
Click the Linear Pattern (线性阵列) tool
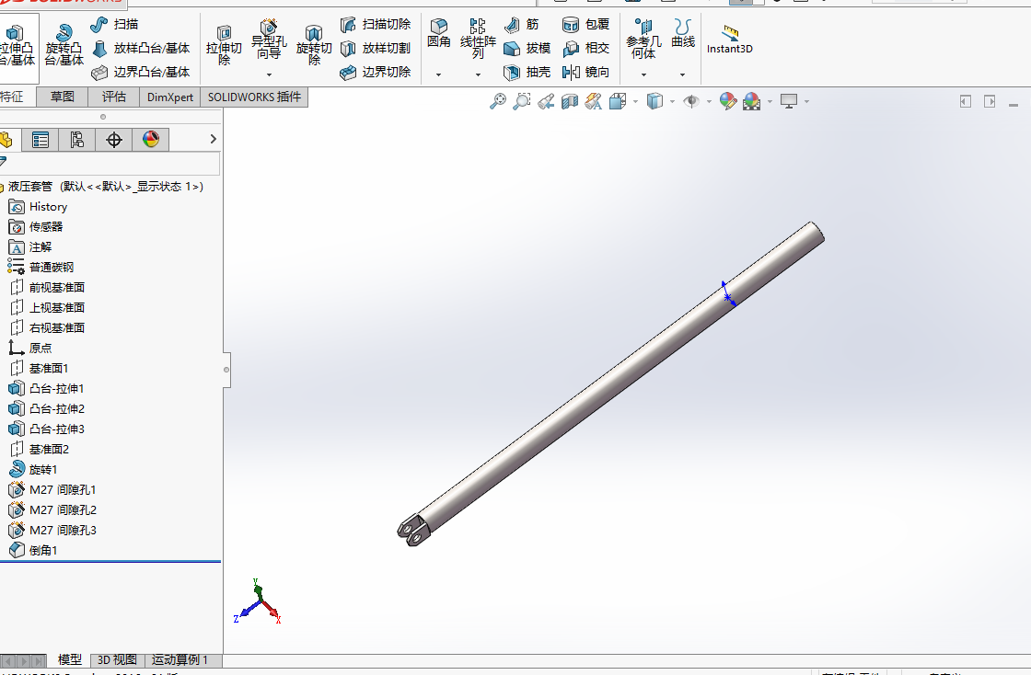(478, 39)
